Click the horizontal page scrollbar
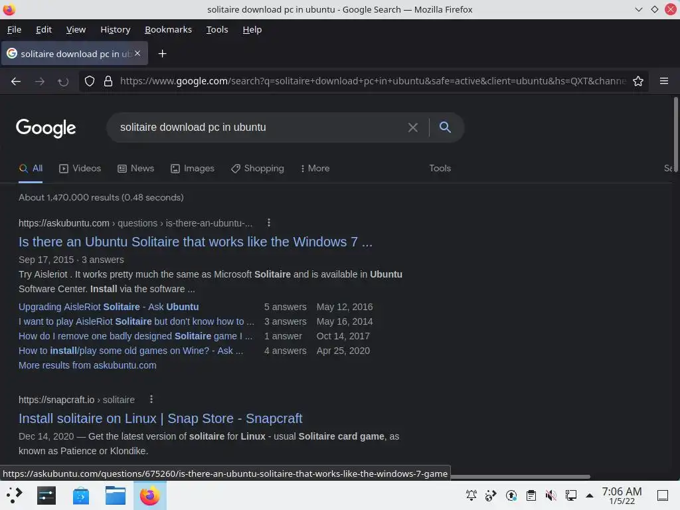This screenshot has height=510, width=680. (521, 477)
